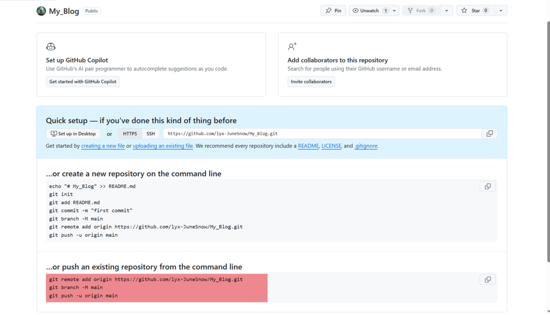Click the repository URL input field
Image resolution: width=550 pixels, height=315 pixels.
click(322, 134)
